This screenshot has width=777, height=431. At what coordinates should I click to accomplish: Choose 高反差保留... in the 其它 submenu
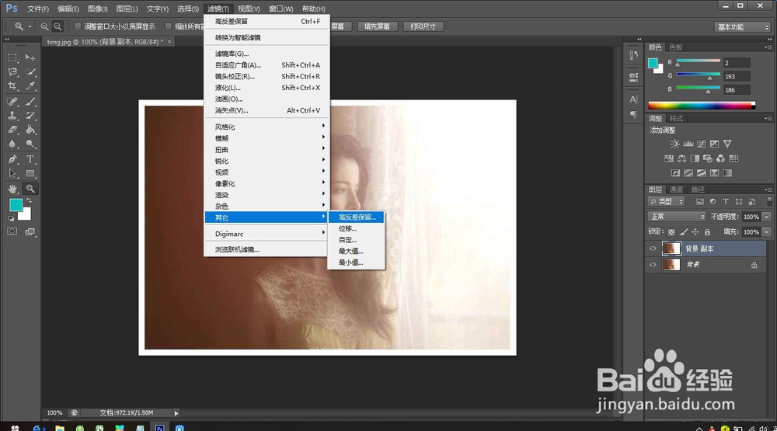pos(356,217)
